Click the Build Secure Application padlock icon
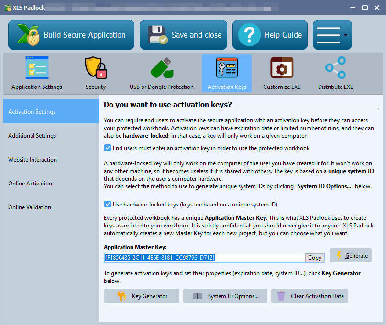The image size is (386, 325). pos(28,35)
